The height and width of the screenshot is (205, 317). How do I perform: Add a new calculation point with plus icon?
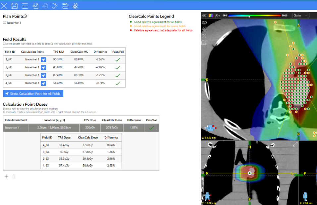coord(7,177)
